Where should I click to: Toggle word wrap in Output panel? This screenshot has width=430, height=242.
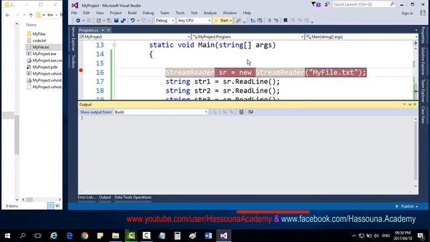251,112
